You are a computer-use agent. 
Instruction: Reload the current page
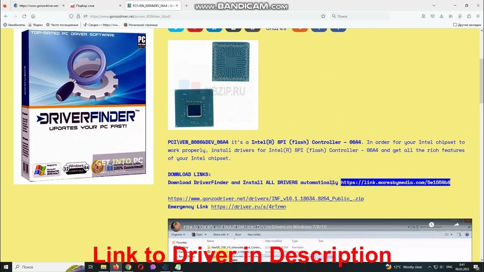24,16
